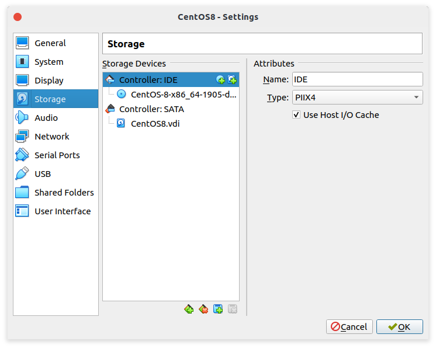The image size is (436, 348).
Task: Click the disabled remove attachment icon
Action: (x=233, y=309)
